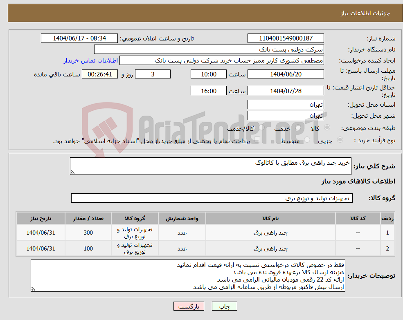Click the گروه کالا field تجهیزات تولید و توزیع برق
The image size is (403, 320).
(x=212, y=198)
